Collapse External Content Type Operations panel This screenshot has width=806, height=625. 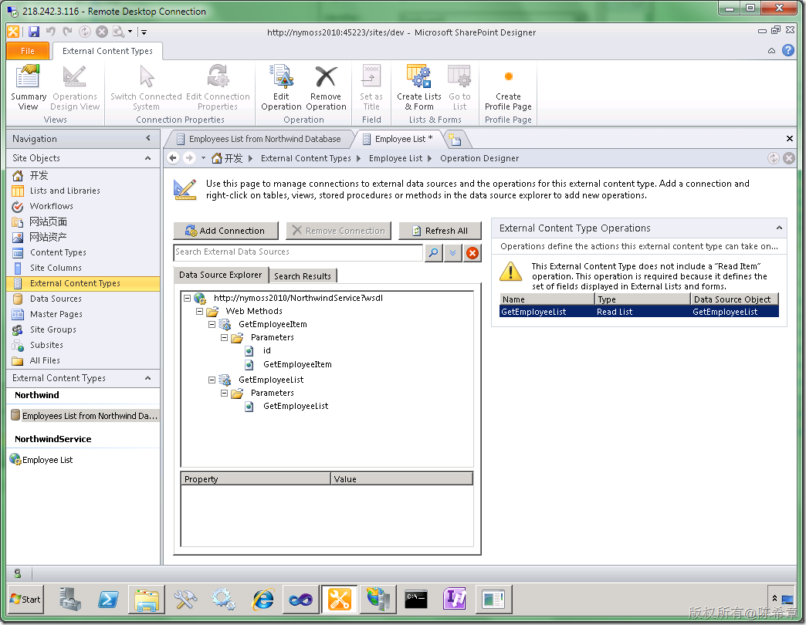(x=779, y=228)
